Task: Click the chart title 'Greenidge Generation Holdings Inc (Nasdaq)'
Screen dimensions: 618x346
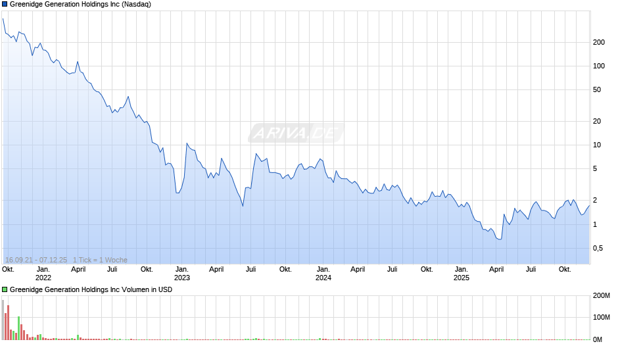Action: 80,5
